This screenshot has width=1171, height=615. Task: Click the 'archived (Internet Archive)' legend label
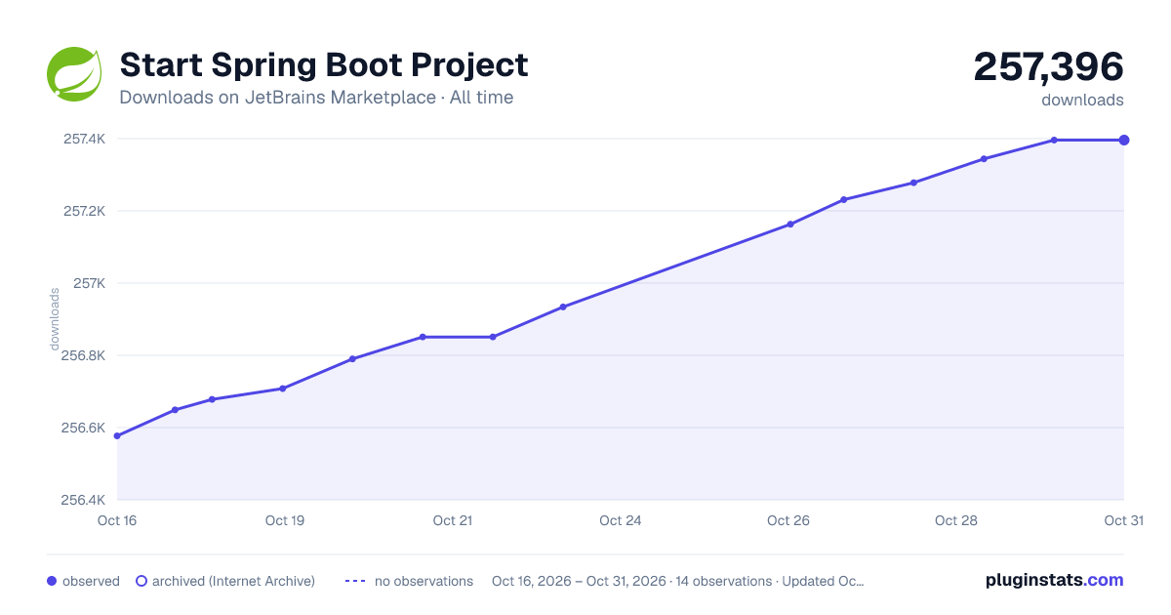click(233, 581)
